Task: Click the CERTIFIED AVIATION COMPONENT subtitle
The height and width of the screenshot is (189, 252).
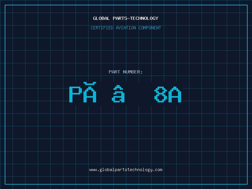Action: point(126,28)
